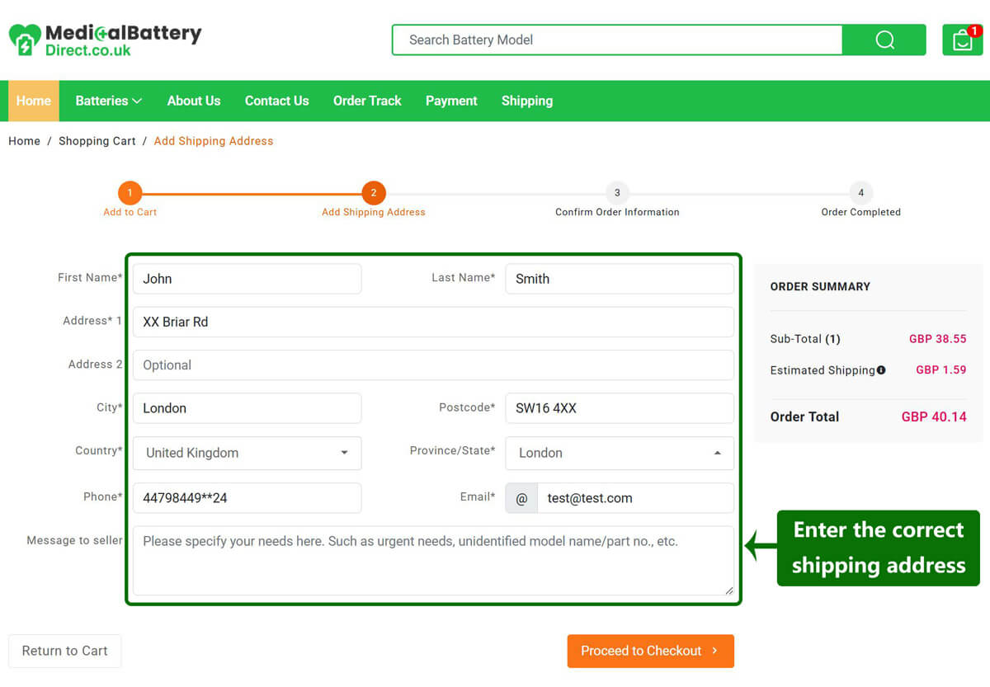Click the step 4 Order Completed circle
This screenshot has height=687, width=990.
860,192
